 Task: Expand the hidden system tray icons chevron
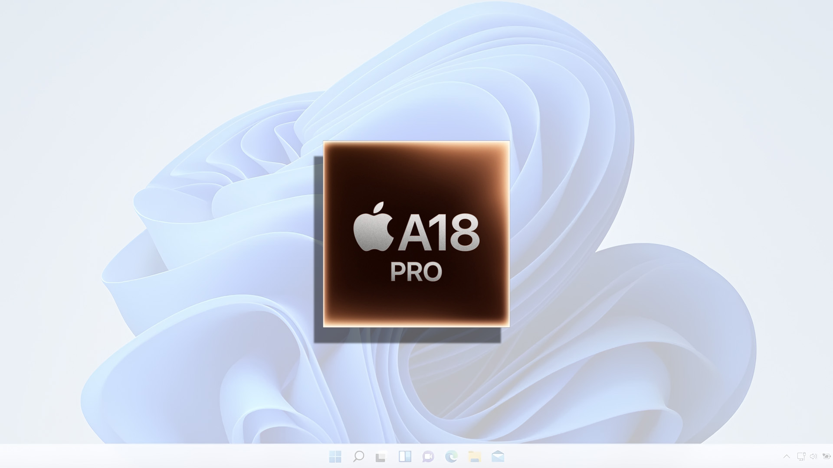coord(787,456)
